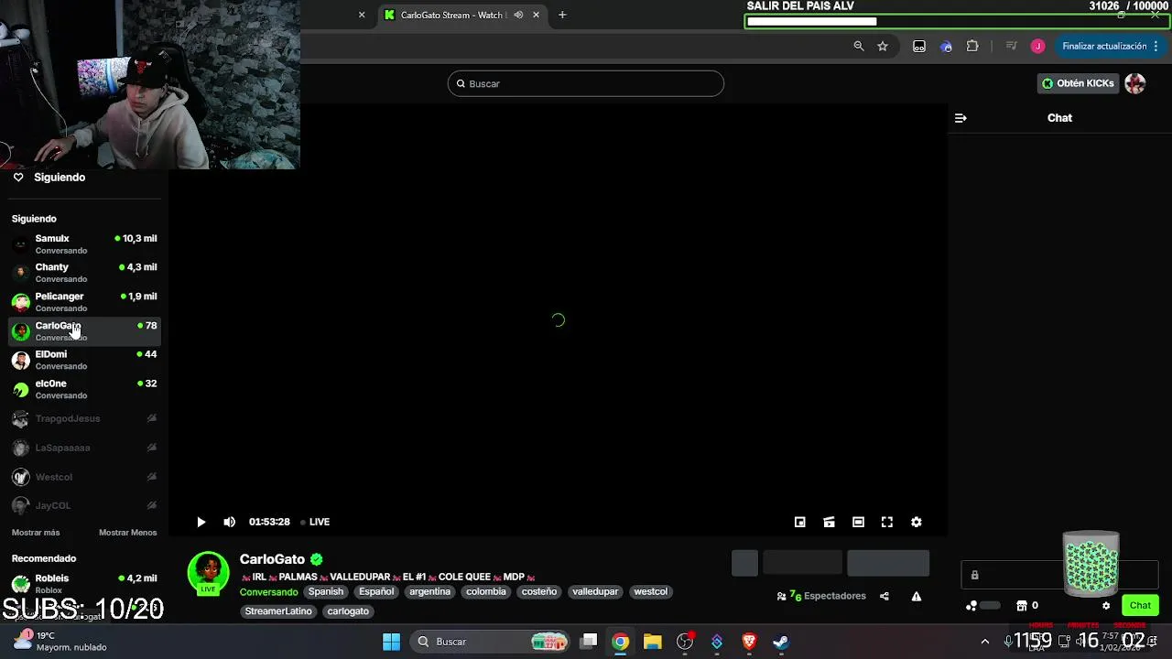Open the elcOne channel in sidebar
The width and height of the screenshot is (1172, 659).
coord(84,389)
